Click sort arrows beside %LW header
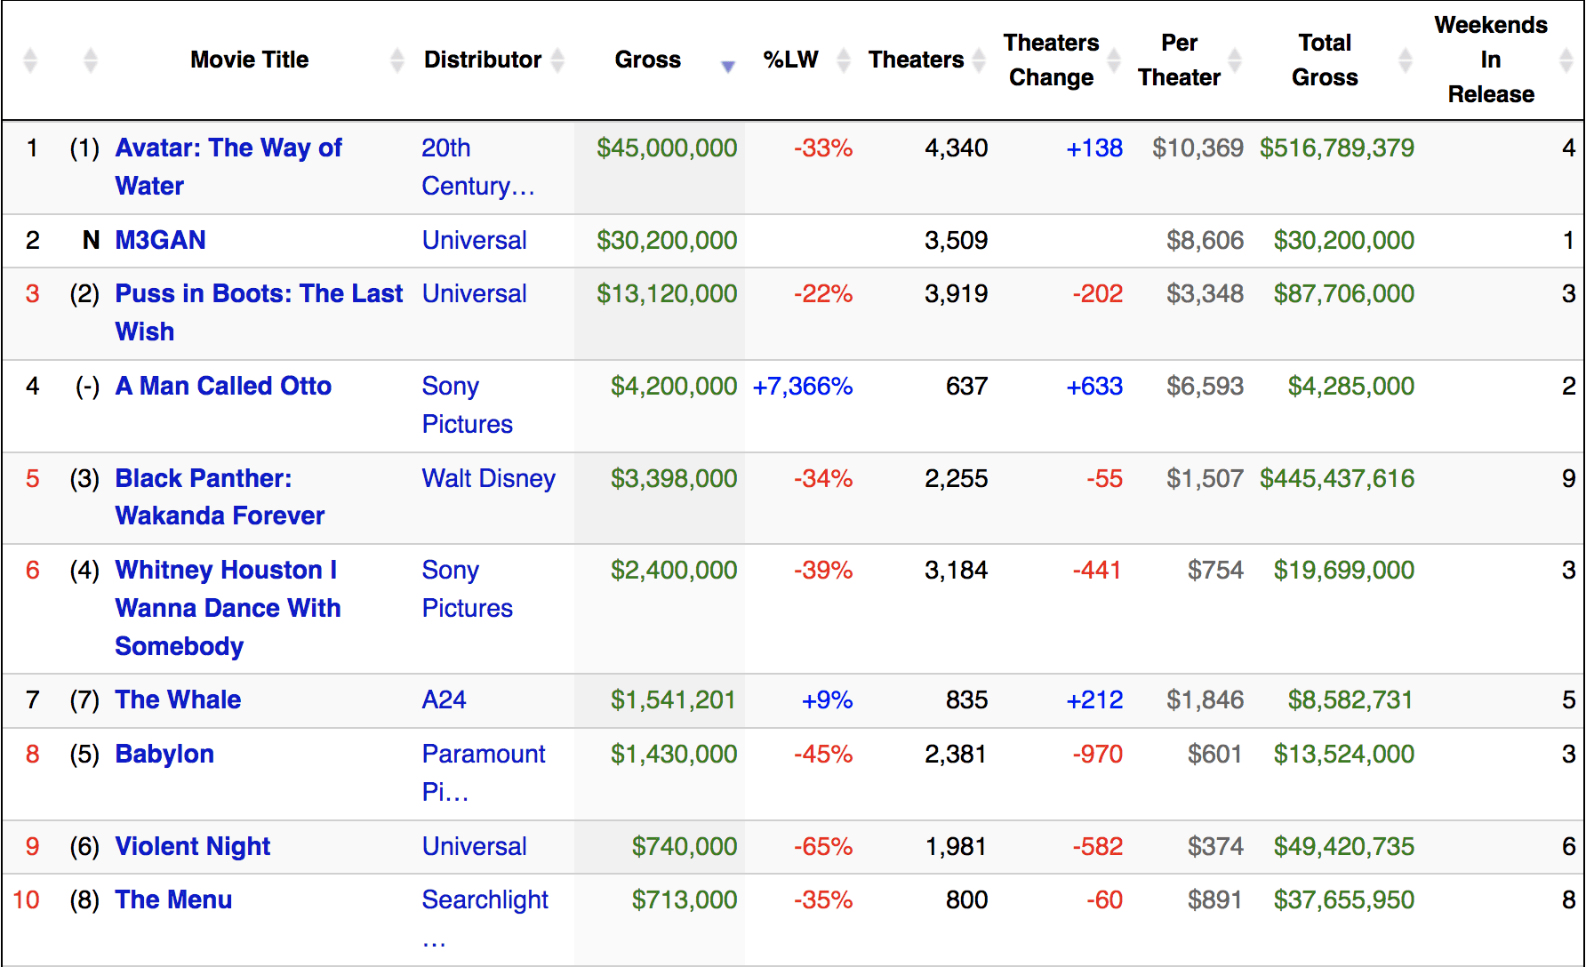 (x=844, y=60)
